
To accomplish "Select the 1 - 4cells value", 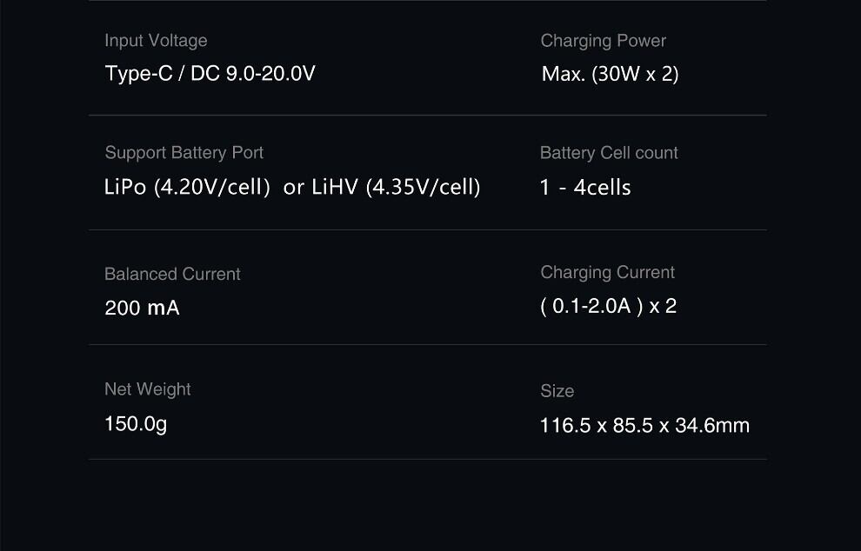I will (585, 188).
